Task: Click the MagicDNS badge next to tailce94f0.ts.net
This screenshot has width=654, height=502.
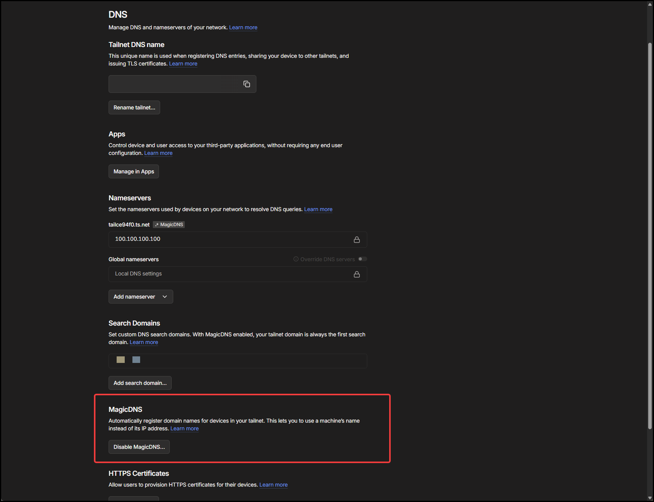Action: click(169, 225)
